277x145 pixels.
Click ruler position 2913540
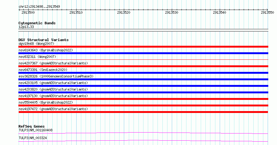pyautogui.click(x=219, y=12)
